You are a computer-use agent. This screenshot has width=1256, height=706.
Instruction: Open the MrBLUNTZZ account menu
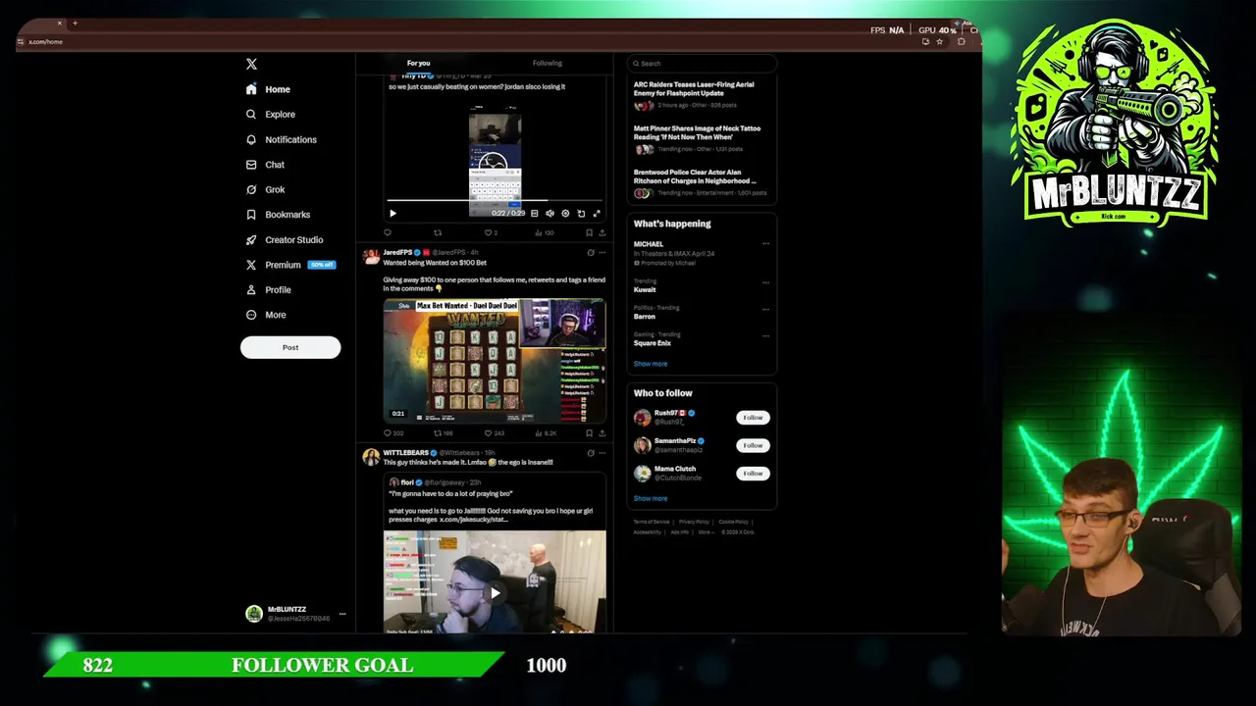tap(294, 614)
